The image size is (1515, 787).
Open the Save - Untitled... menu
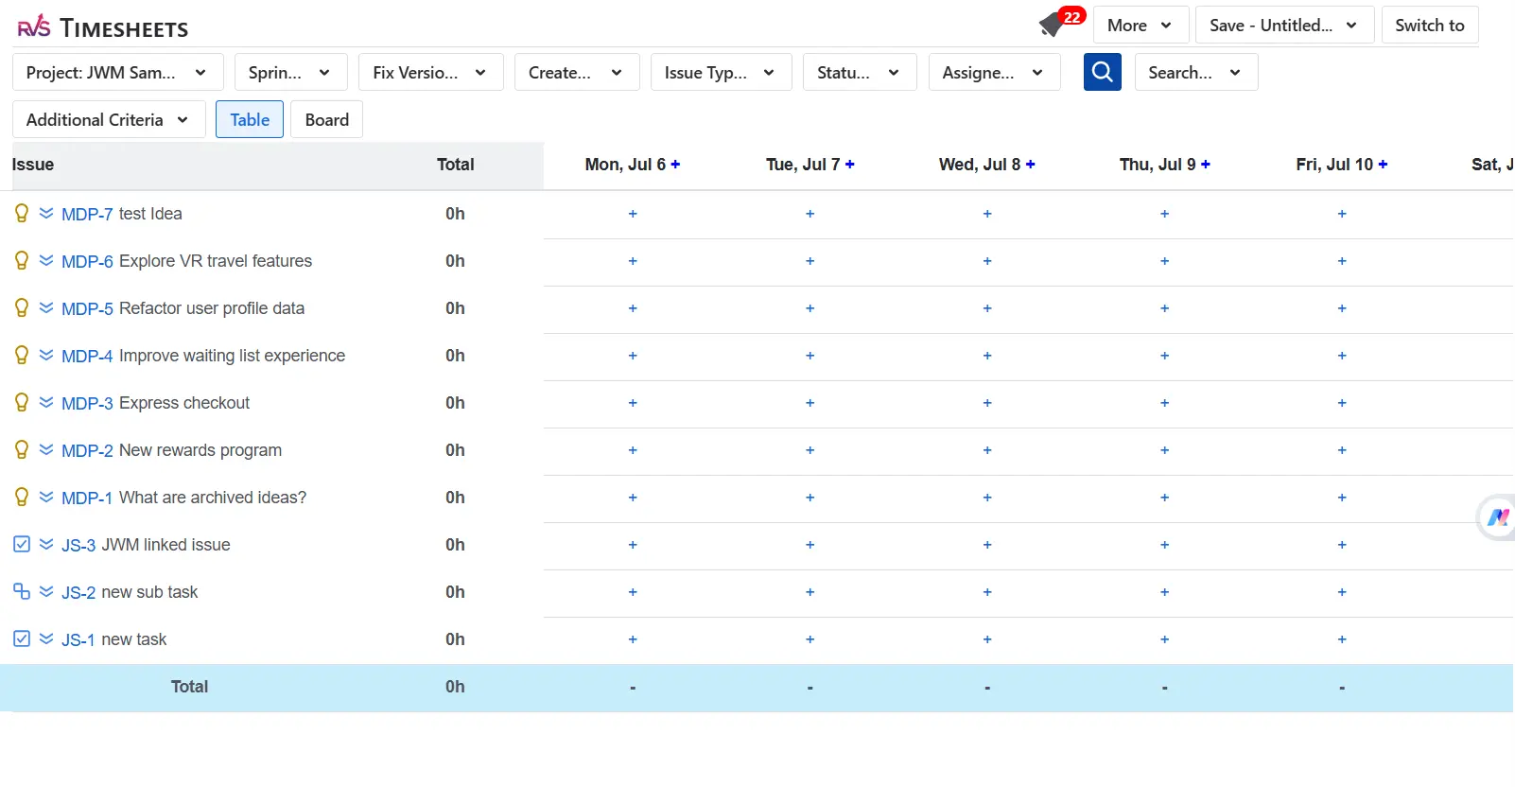click(x=1284, y=26)
